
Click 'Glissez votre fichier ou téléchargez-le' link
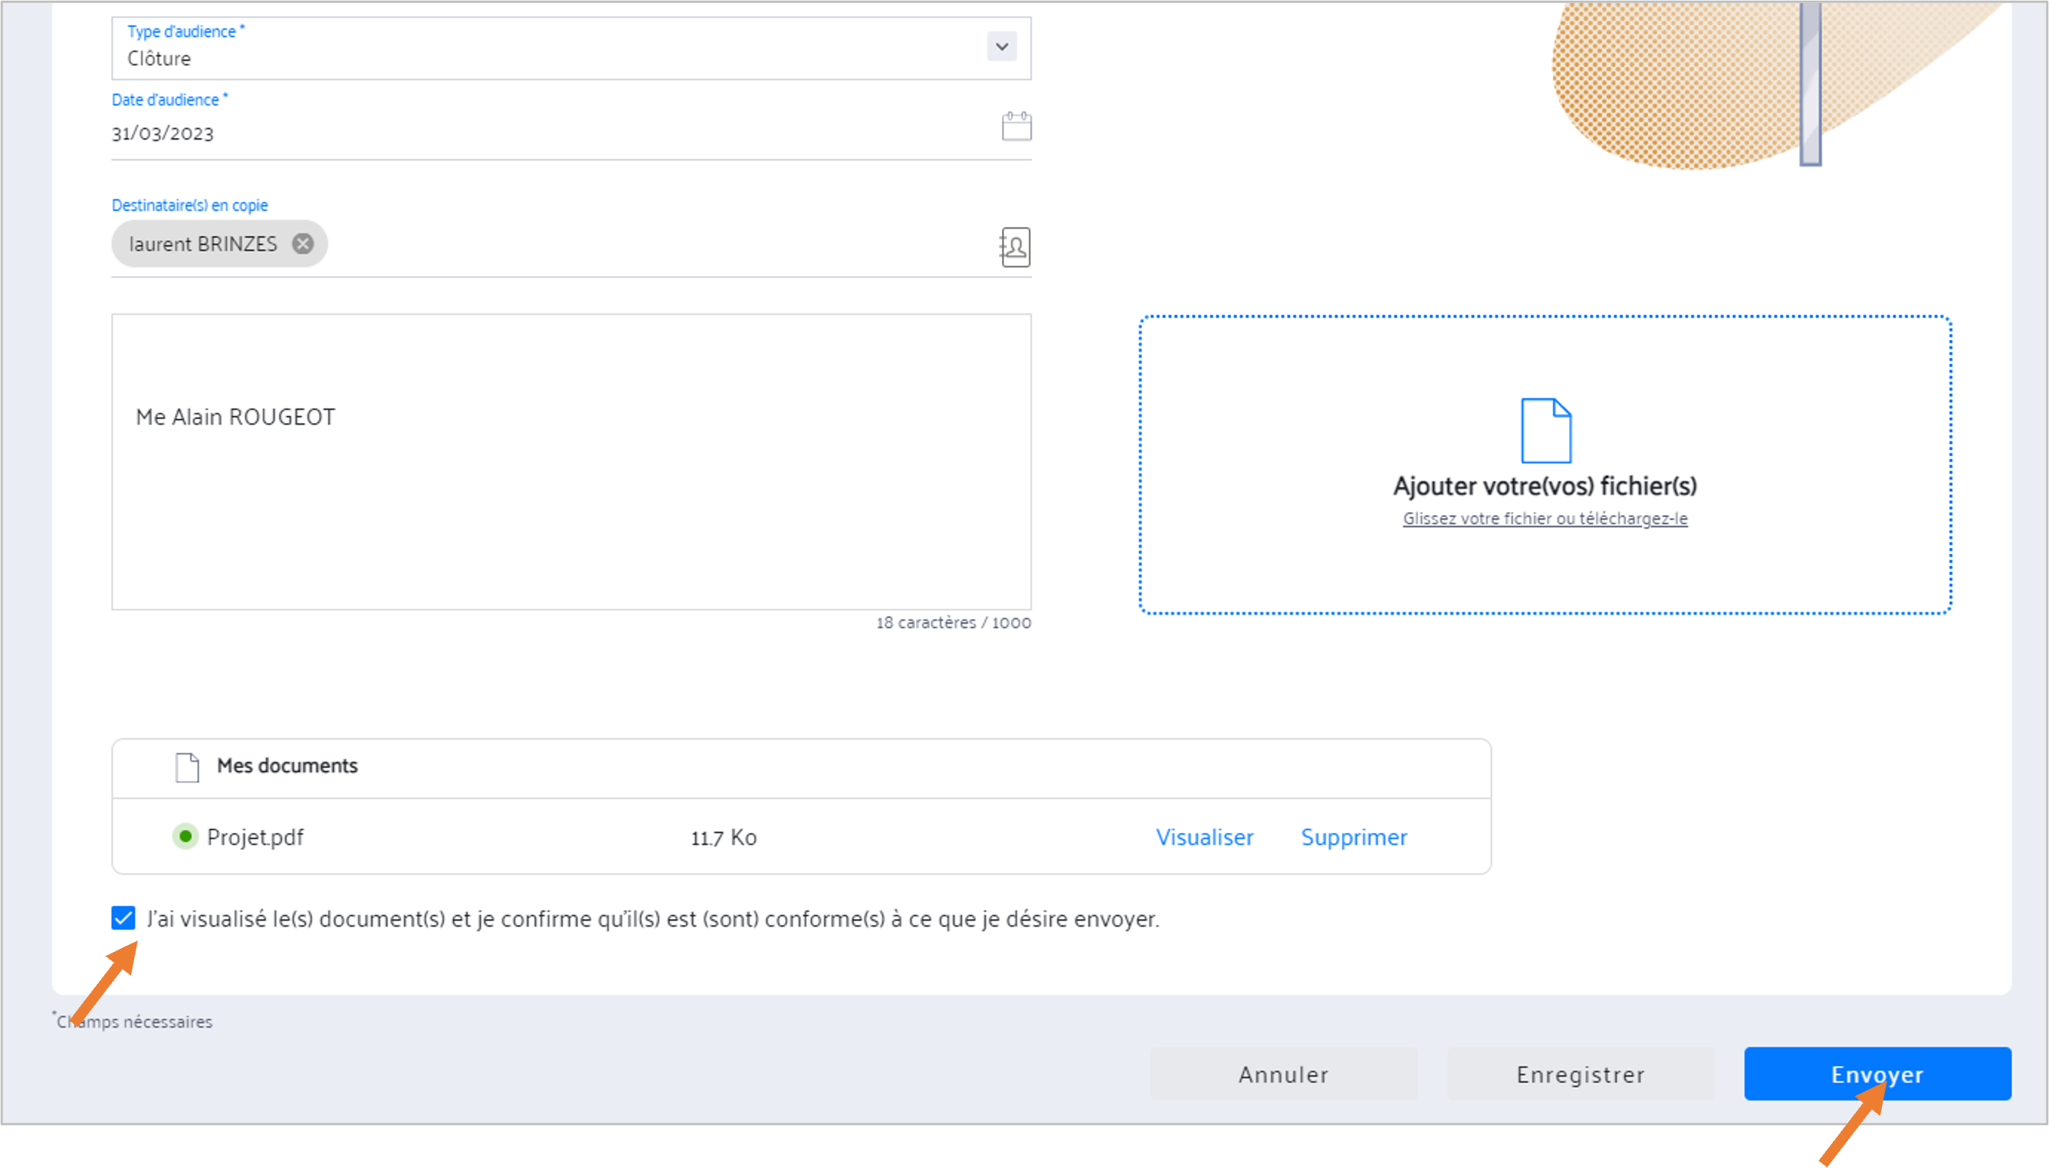[x=1545, y=519]
